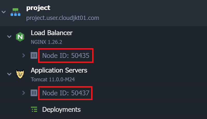Select the Application Servers row

pyautogui.click(x=104, y=74)
